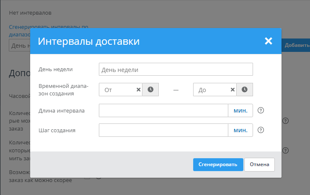The image size is (310, 195).
Task: Clear the До time value
Action: [232, 90]
